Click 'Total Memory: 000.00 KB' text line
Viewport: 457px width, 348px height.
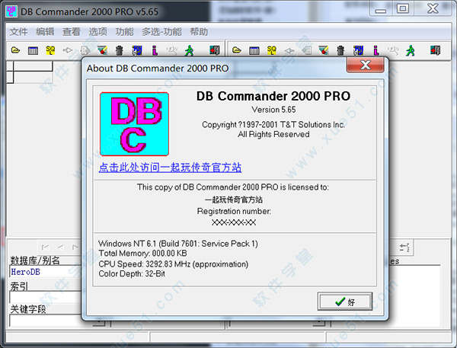click(x=142, y=254)
